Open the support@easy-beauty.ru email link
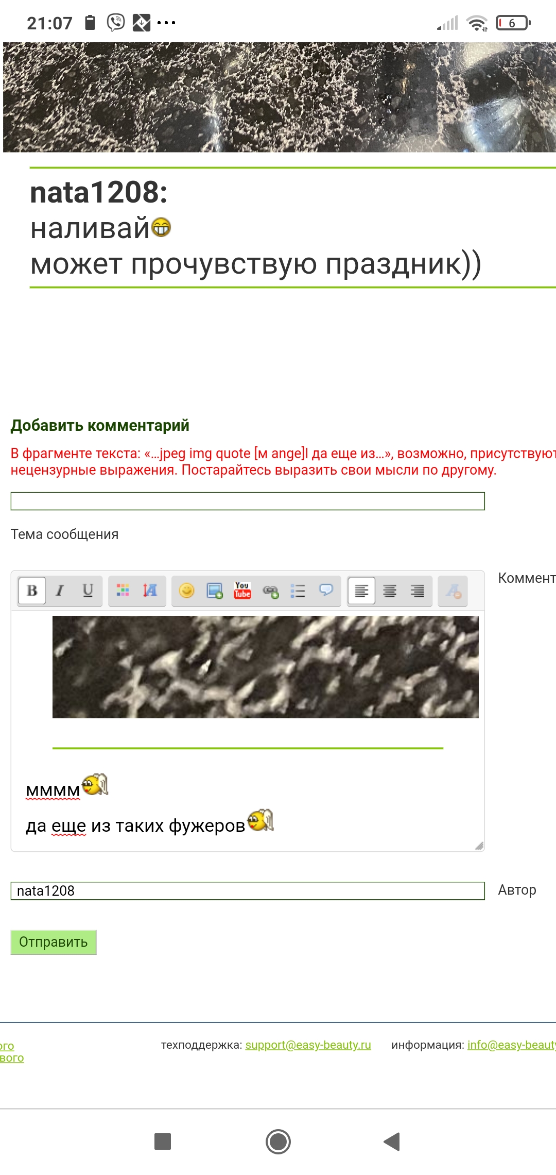This screenshot has height=1175, width=556. (x=308, y=1045)
